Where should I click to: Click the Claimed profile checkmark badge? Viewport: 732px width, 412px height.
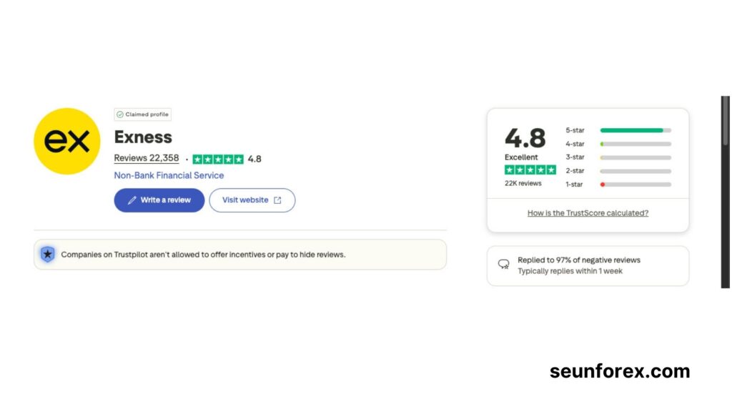click(120, 114)
